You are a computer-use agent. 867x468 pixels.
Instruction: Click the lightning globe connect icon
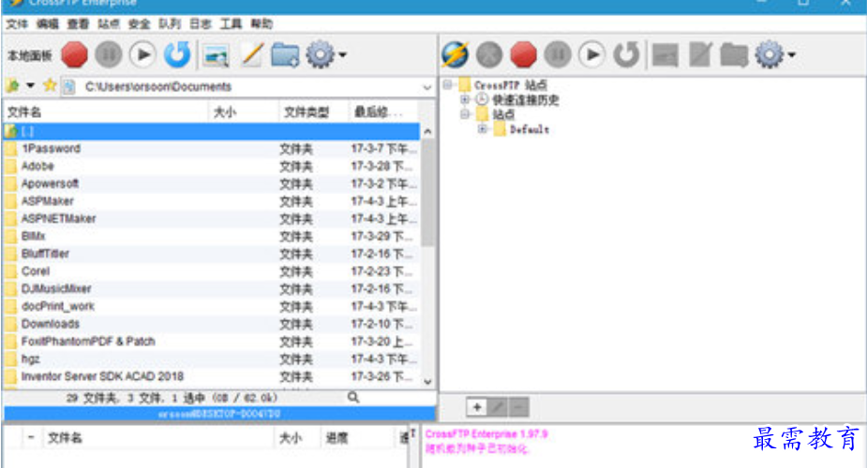(x=456, y=54)
